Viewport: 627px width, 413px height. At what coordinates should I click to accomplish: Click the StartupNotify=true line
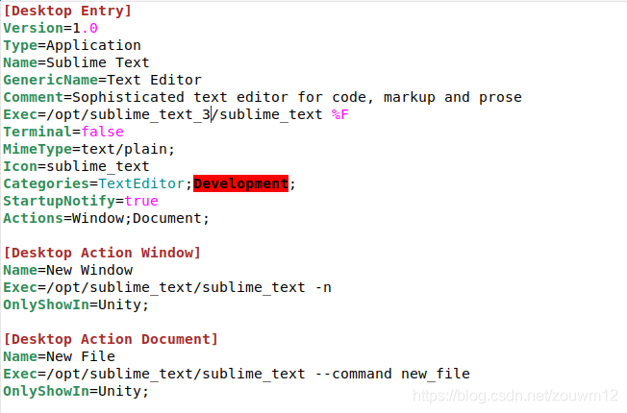click(x=81, y=201)
